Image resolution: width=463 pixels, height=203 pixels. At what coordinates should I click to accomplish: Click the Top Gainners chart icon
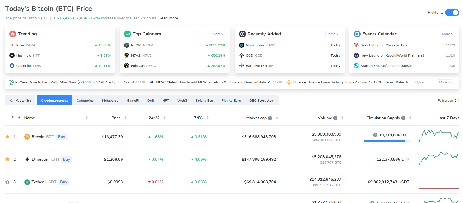[x=127, y=34]
